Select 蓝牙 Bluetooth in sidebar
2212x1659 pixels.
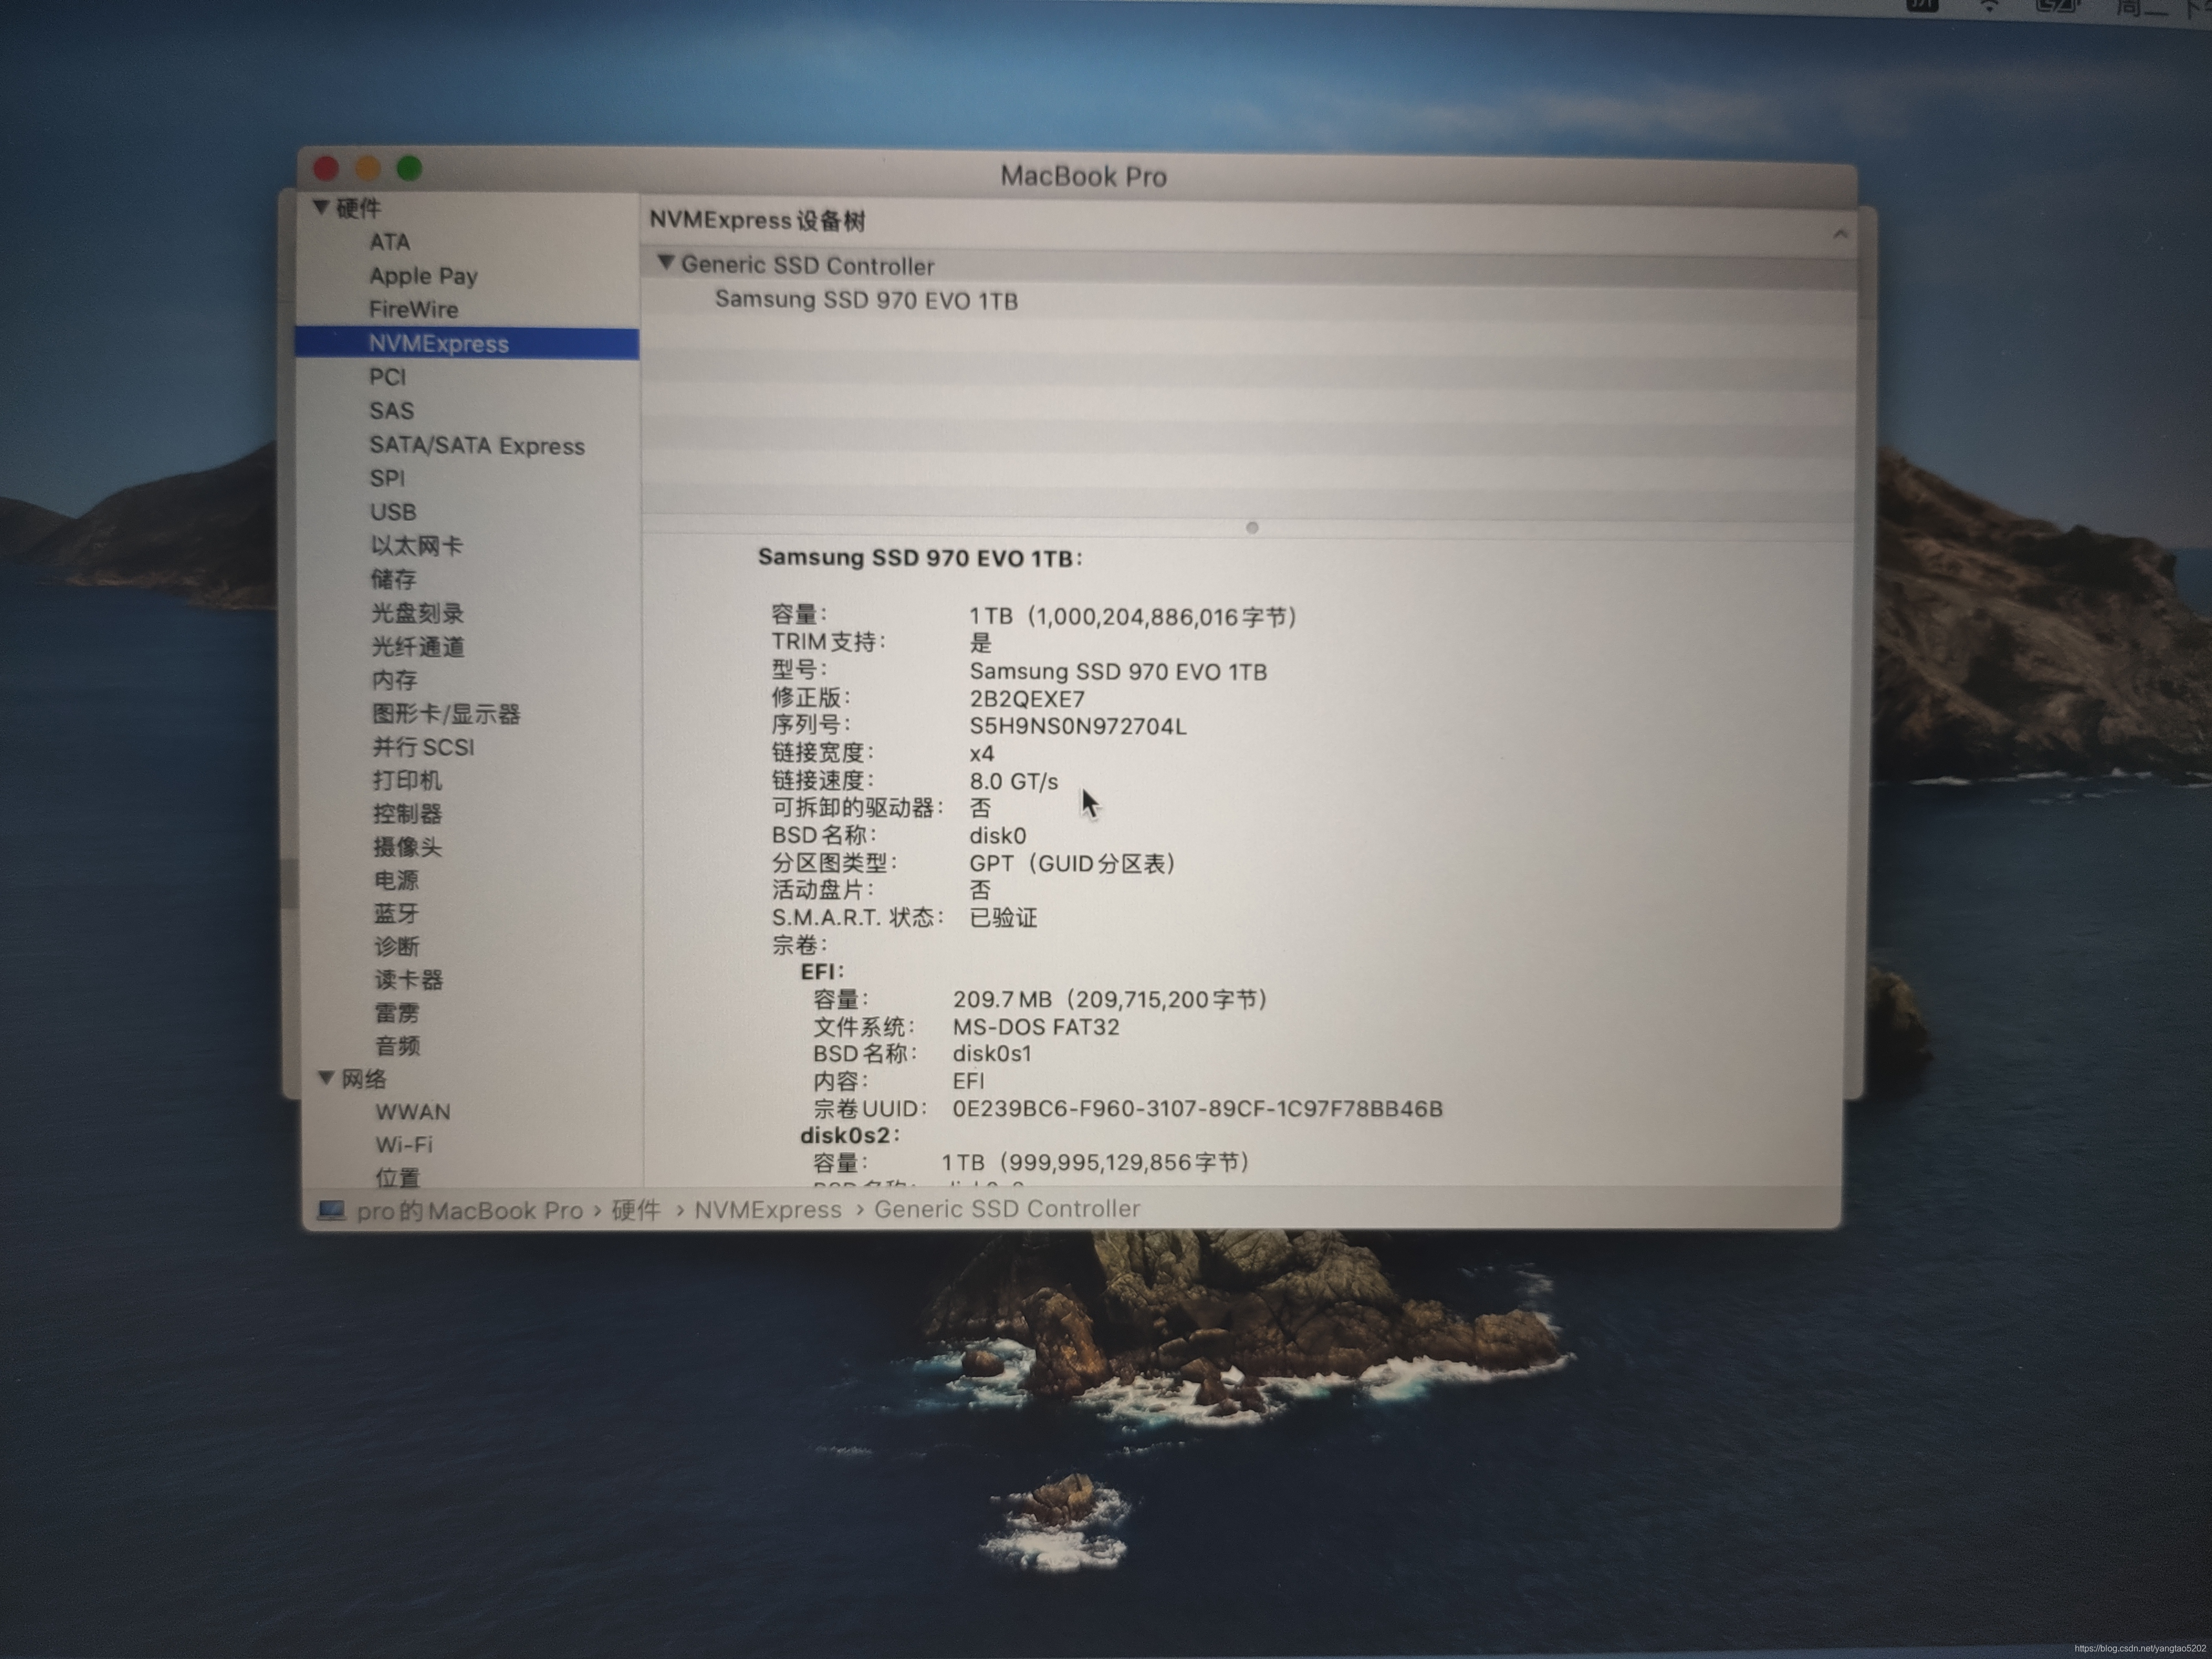click(x=396, y=913)
